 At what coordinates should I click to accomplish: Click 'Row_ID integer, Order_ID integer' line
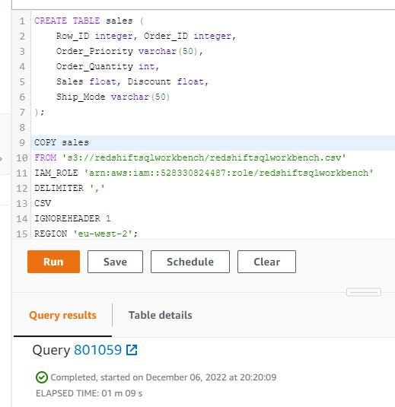coord(146,36)
